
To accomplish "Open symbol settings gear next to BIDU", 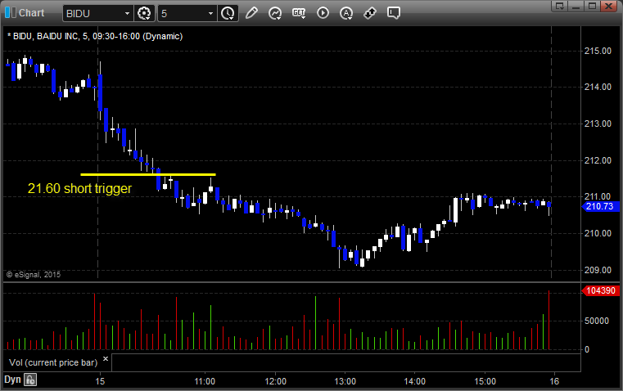I will click(145, 13).
